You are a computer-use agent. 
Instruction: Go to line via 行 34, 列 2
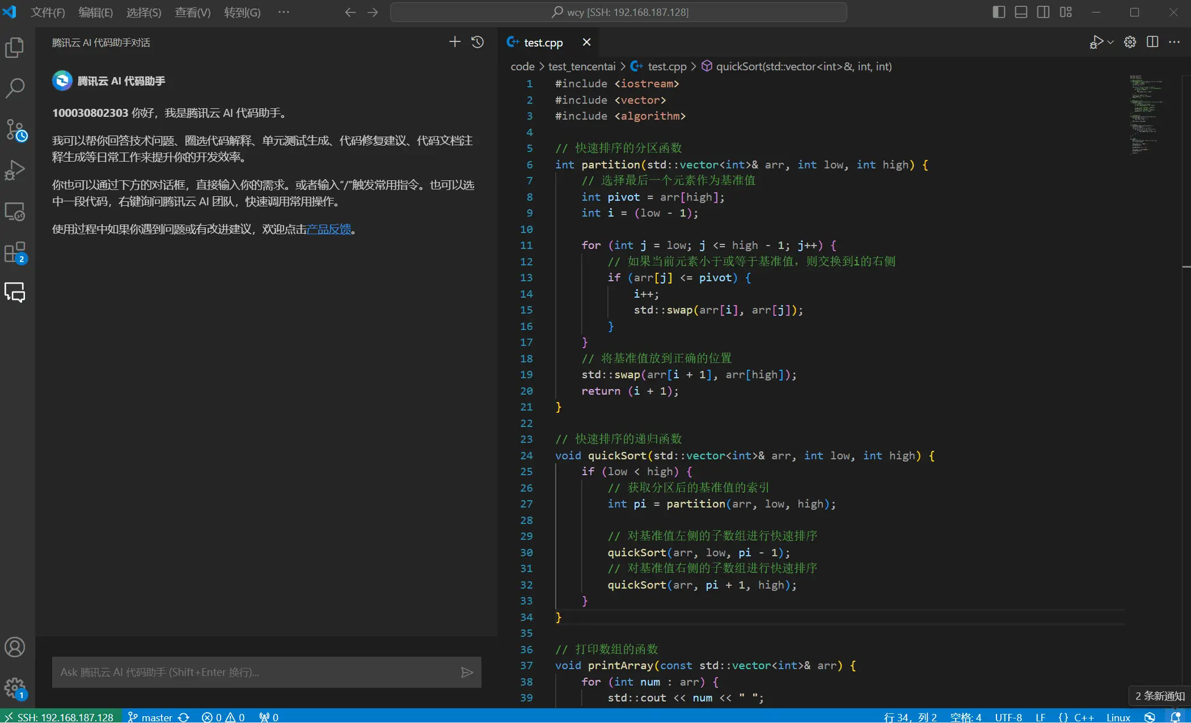(910, 717)
